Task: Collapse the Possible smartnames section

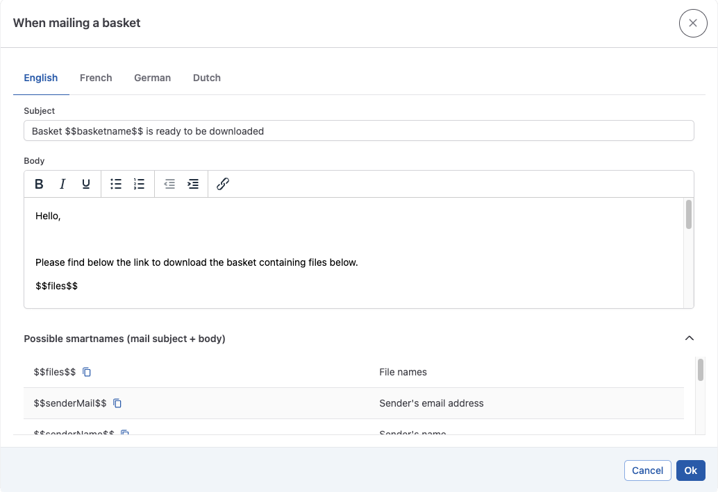Action: (x=689, y=339)
